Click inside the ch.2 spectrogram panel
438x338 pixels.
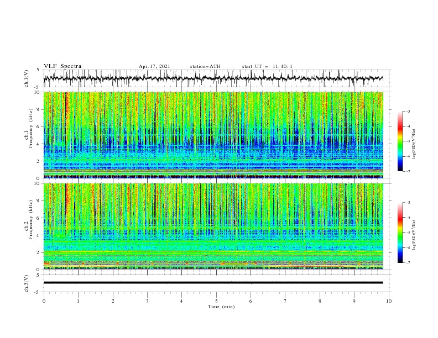pyautogui.click(x=213, y=226)
